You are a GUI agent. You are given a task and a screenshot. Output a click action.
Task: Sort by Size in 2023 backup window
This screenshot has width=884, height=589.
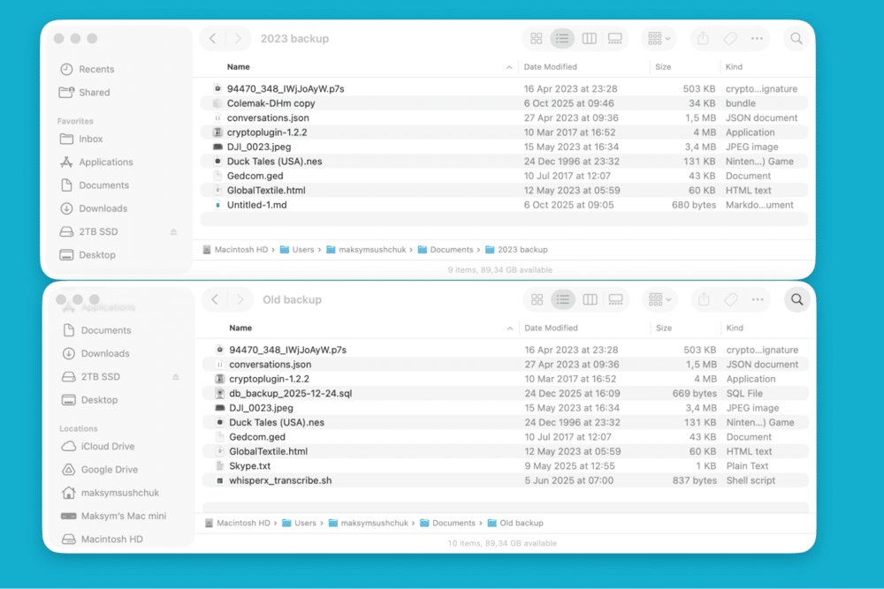point(663,67)
